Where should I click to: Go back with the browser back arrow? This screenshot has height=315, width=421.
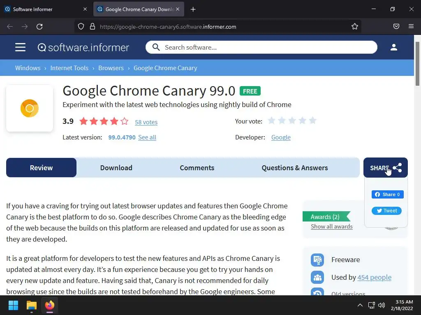click(10, 27)
